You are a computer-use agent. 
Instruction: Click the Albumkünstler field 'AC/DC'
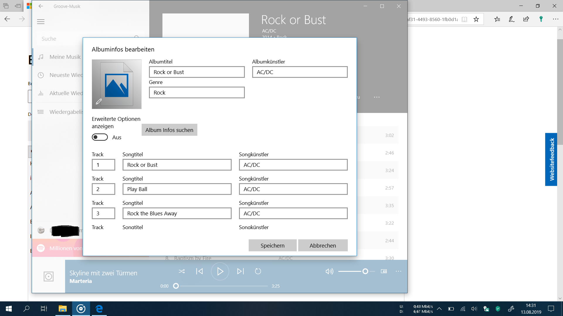click(300, 72)
